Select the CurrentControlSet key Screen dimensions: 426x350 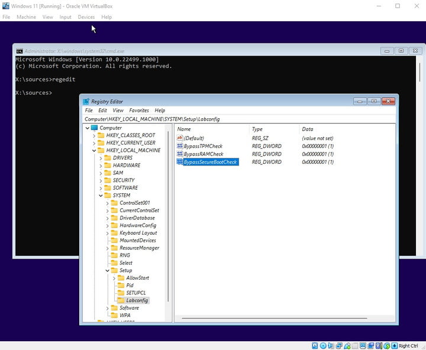140,210
